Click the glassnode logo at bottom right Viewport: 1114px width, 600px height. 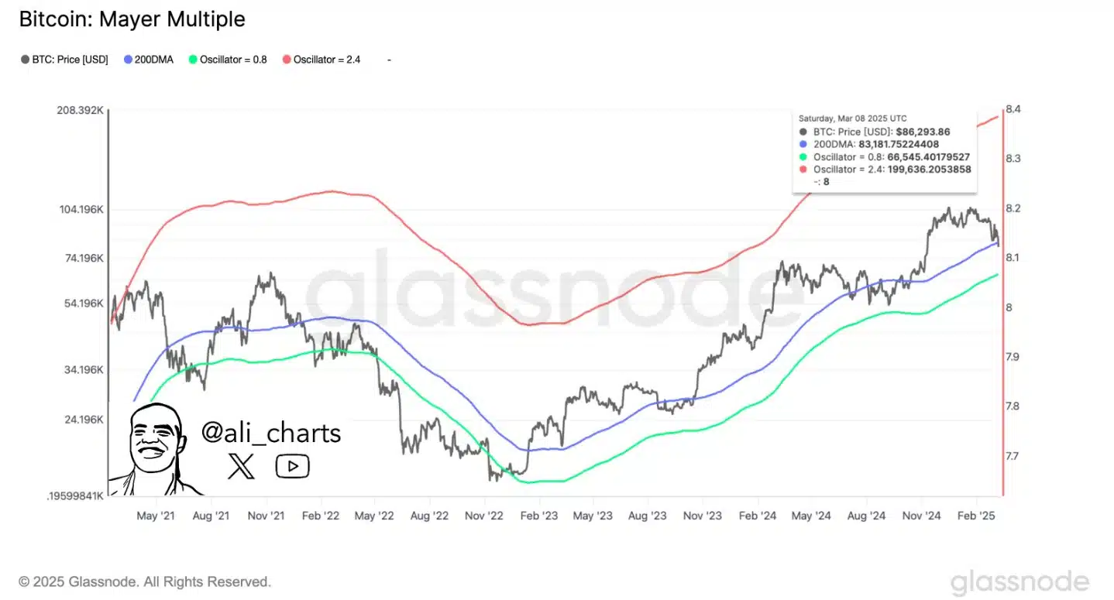point(1019,582)
